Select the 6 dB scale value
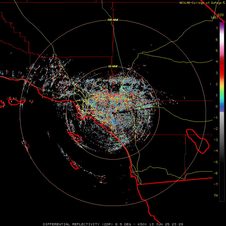The width and height of the screenshot is (226, 226). coord(217,39)
